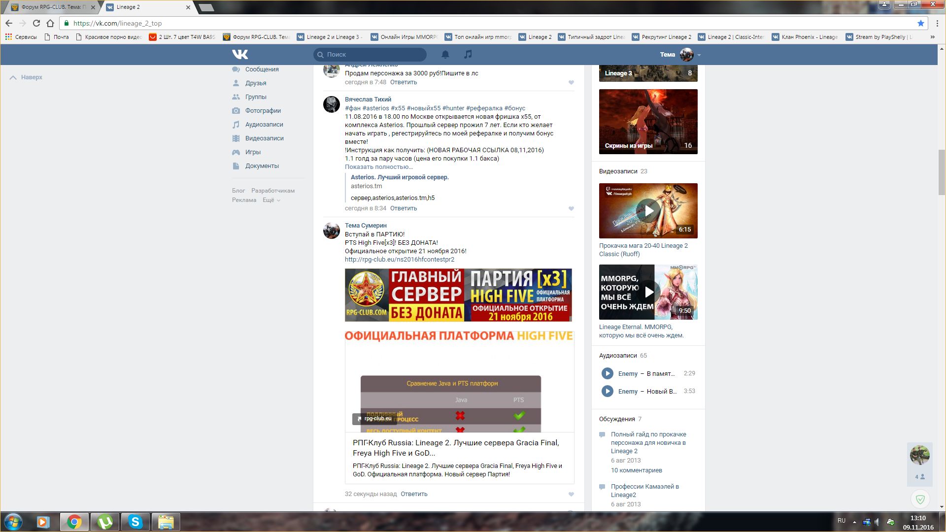Open Skype from the taskbar
The image size is (946, 532).
[x=135, y=522]
